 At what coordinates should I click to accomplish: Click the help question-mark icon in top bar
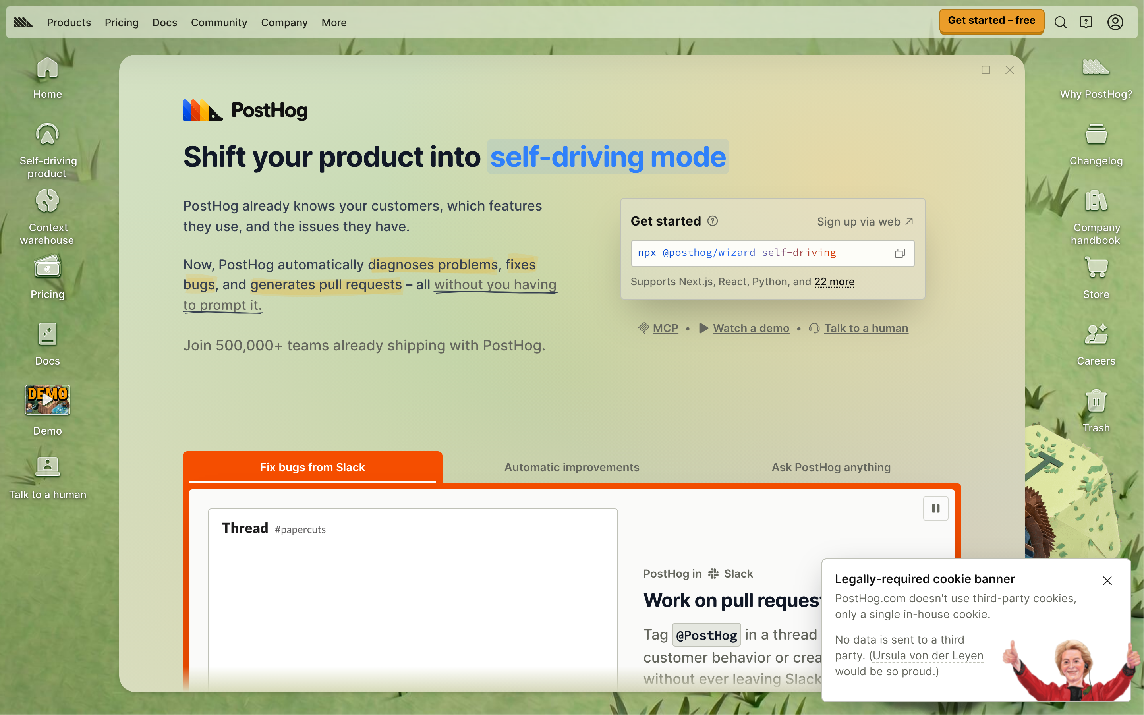1086,22
